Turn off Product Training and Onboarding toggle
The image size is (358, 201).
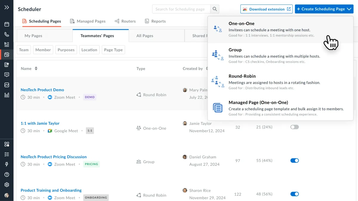click(294, 194)
